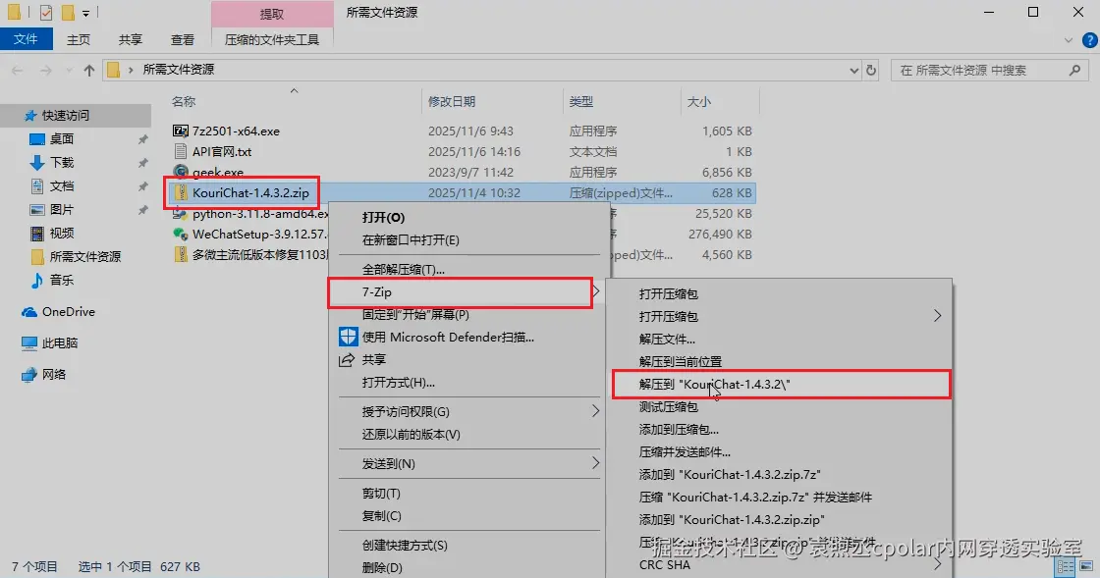1100x578 pixels.
Task: Open 下载 in the navigation pane
Action: (x=62, y=163)
